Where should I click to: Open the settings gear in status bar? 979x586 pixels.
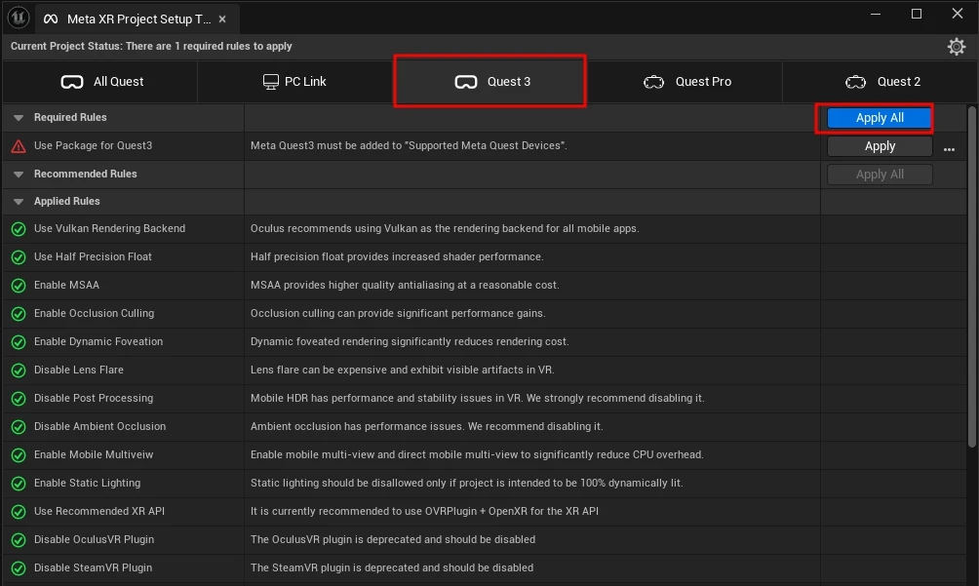point(956,47)
